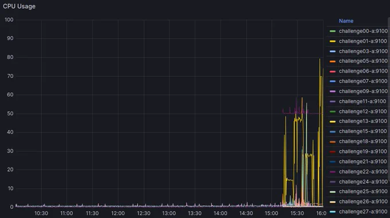Change dark red swatch of challenge19-a:9100
390x218 pixels.
tap(333, 152)
